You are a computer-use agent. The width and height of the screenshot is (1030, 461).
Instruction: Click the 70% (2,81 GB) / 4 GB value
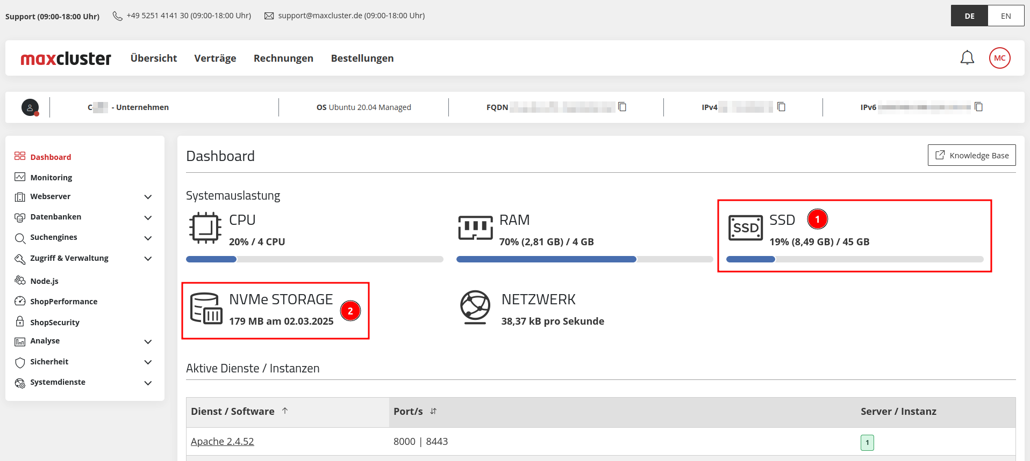pyautogui.click(x=546, y=242)
